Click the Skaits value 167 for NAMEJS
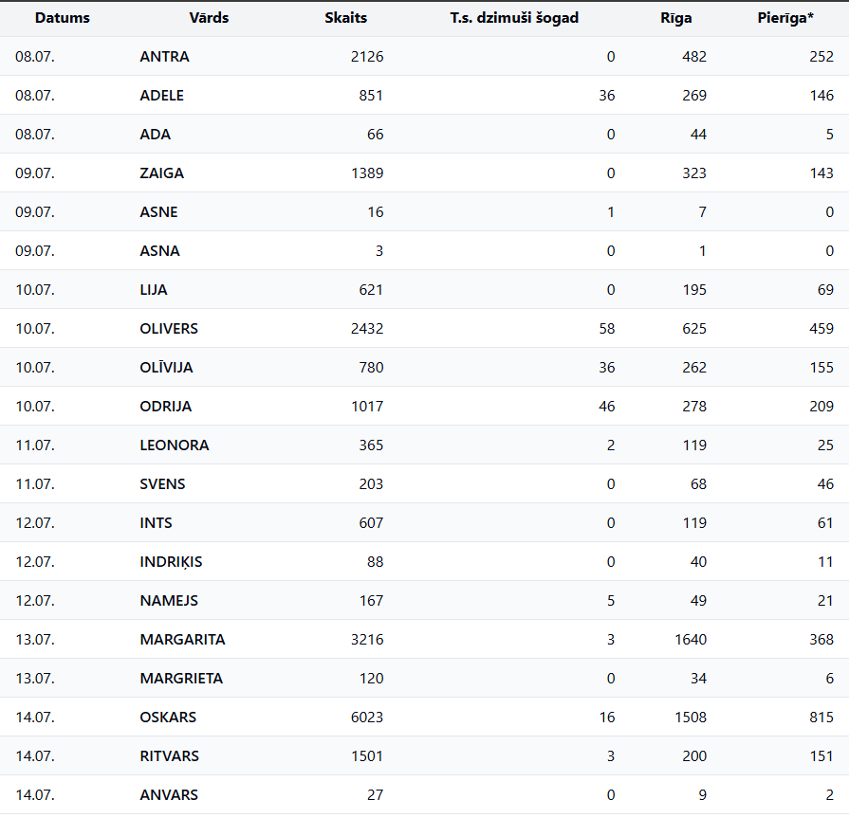This screenshot has height=818, width=849. pyautogui.click(x=371, y=601)
